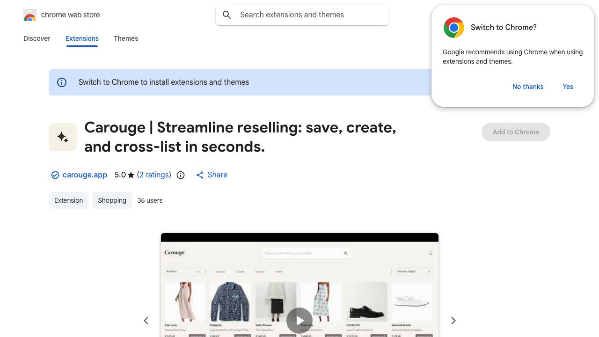
Task: Click the Patagonia jacket thumbnail in preview
Action: tap(230, 301)
